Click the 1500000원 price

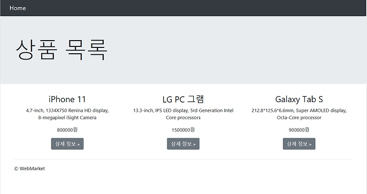(183, 129)
